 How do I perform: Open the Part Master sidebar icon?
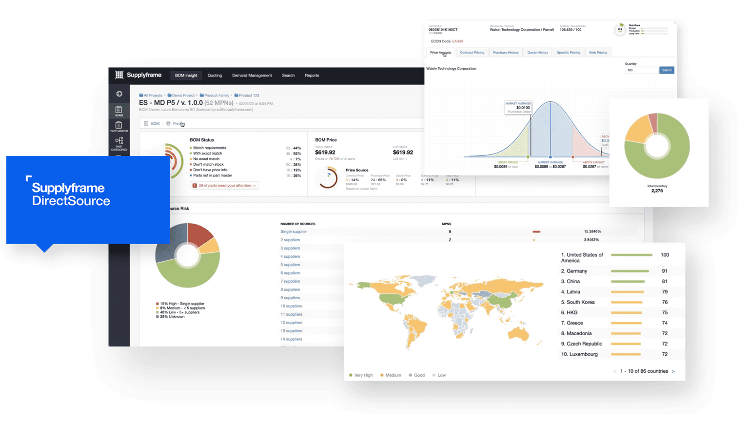click(119, 127)
